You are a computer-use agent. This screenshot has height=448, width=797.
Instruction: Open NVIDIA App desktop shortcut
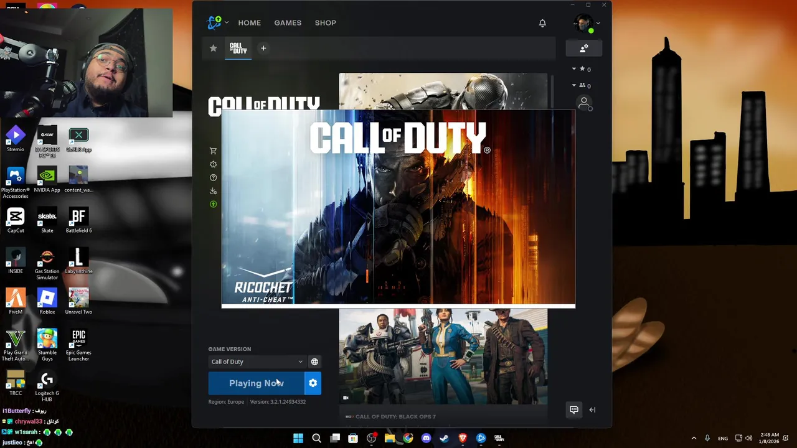click(x=47, y=180)
